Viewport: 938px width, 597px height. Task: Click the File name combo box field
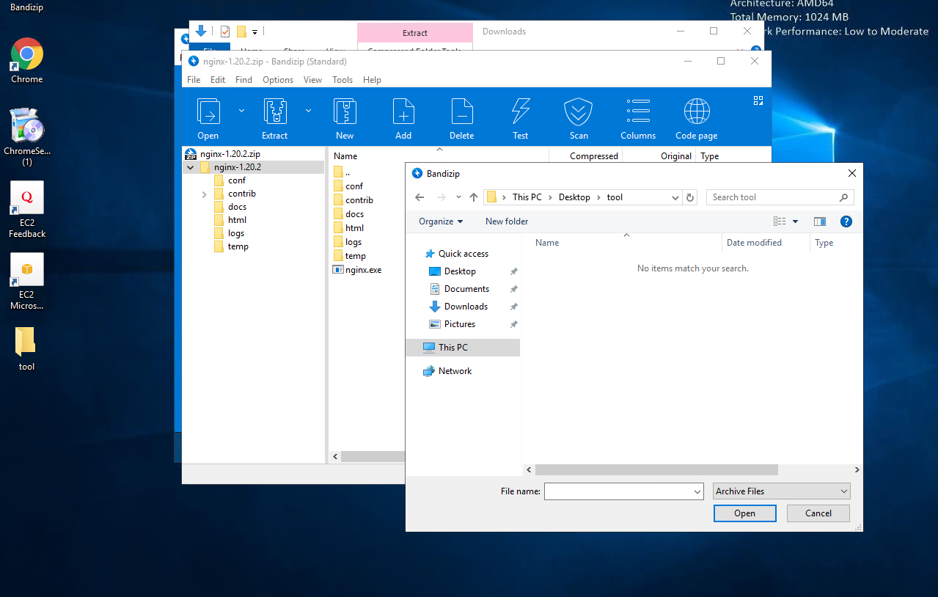(x=623, y=491)
